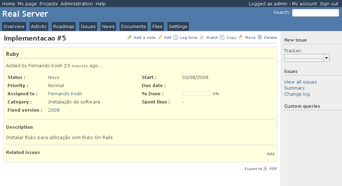Add a related issue

coord(271,154)
